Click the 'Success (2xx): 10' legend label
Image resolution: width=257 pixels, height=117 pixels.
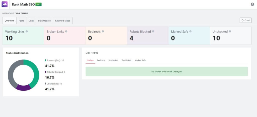click(x=55, y=60)
